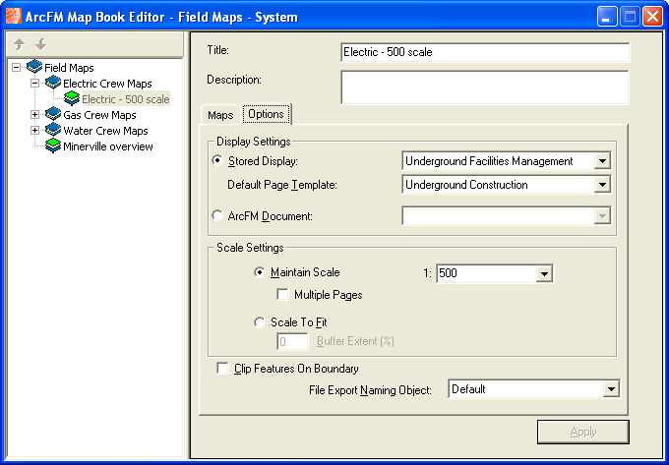Click the Minerville overview map icon
The width and height of the screenshot is (669, 465).
tap(53, 145)
